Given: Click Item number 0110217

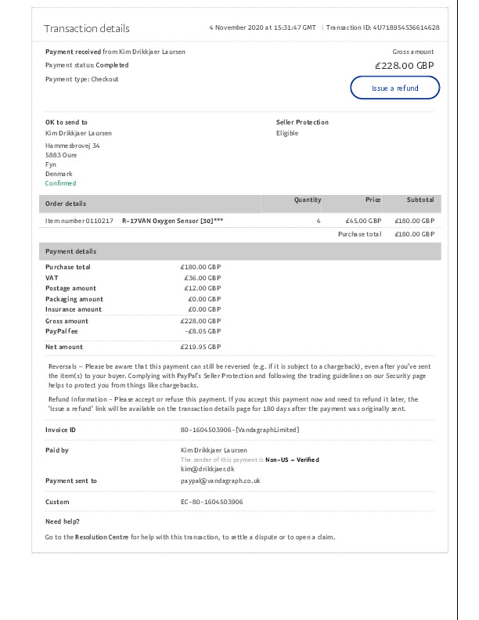Looking at the screenshot, I should [x=79, y=221].
